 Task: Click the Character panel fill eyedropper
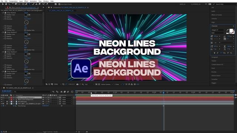[x=227, y=30]
